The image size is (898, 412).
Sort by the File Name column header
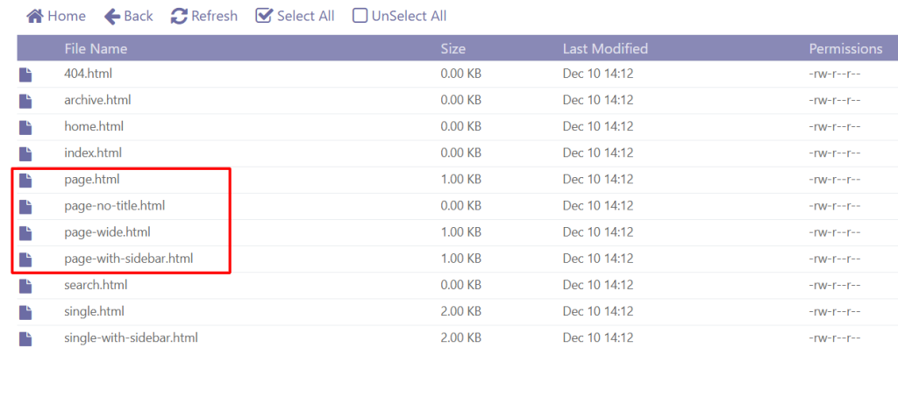pos(96,48)
